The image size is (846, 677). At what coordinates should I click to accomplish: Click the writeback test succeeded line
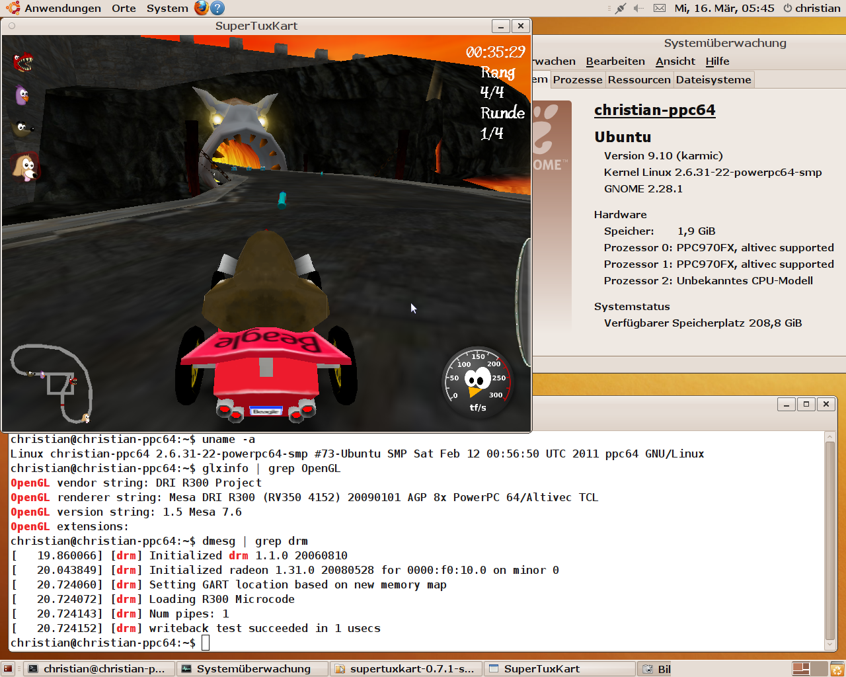point(196,628)
